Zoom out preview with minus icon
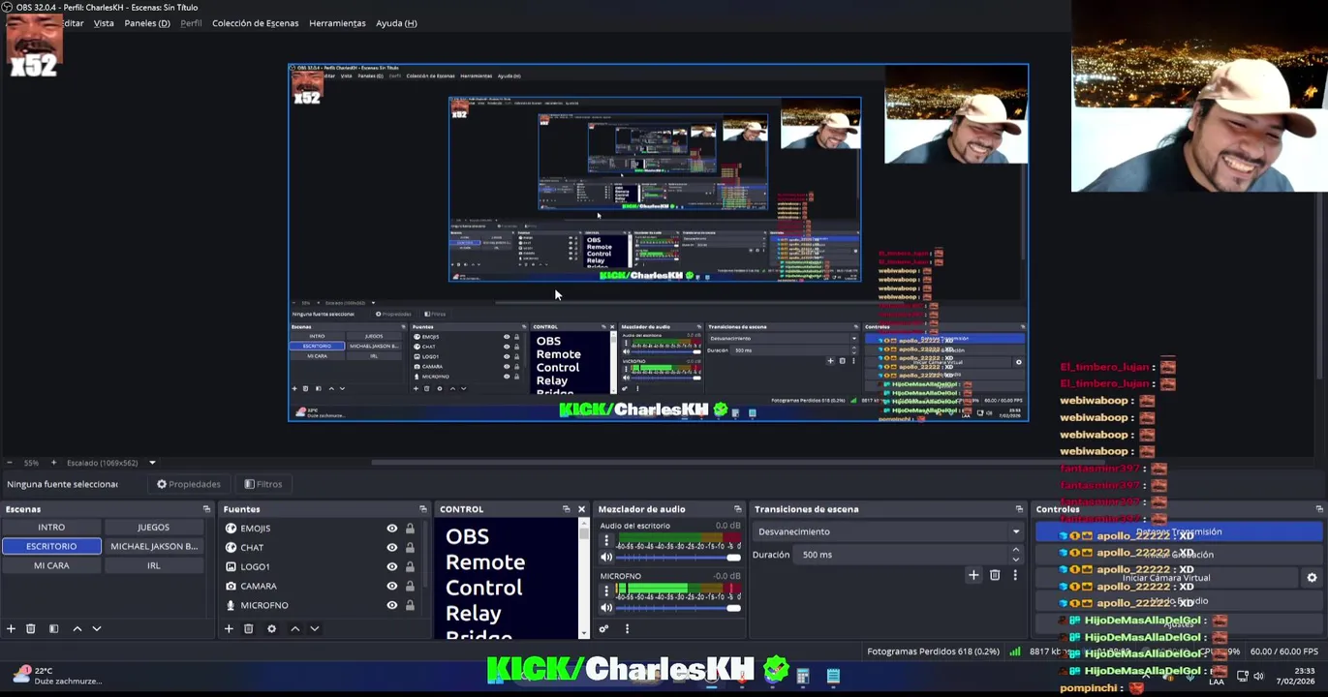1328x697 pixels. (9, 463)
